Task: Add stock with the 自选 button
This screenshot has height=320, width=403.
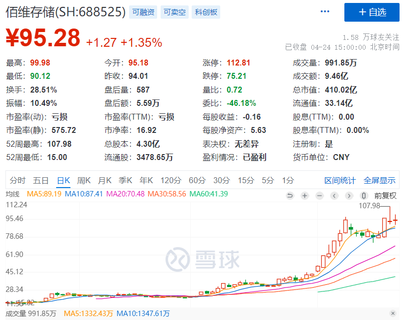Action: click(371, 12)
